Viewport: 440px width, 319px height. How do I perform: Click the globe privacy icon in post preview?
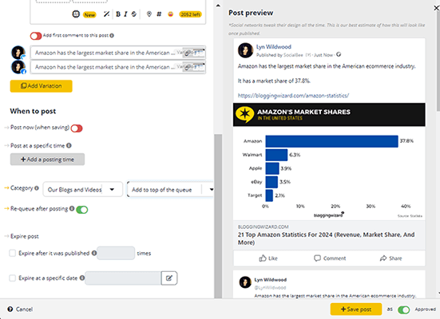pyautogui.click(x=339, y=54)
